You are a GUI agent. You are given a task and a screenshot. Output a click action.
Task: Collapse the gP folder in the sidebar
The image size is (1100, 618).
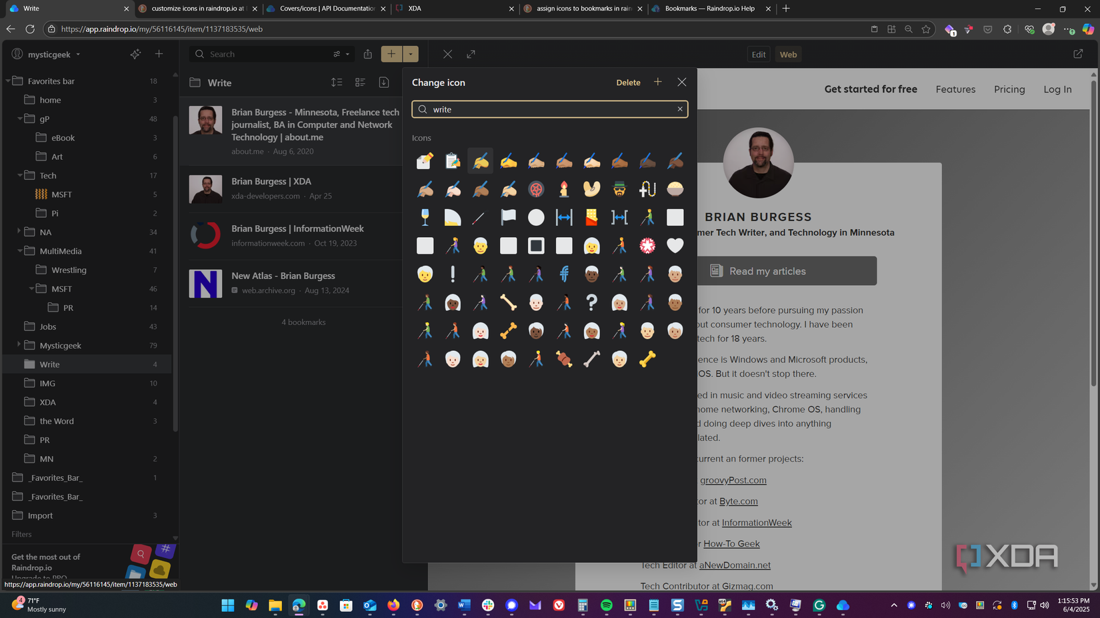(x=20, y=119)
